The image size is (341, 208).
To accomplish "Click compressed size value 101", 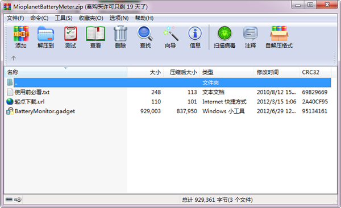I will [192, 102].
